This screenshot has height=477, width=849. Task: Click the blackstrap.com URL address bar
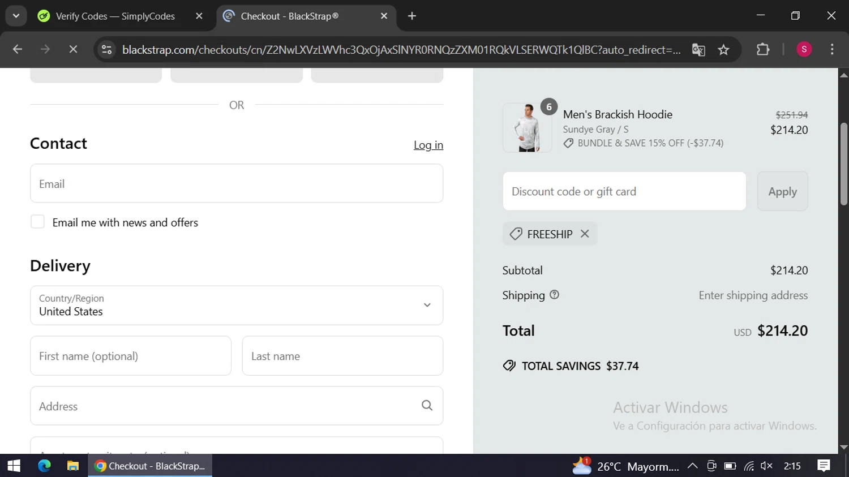coord(401,50)
